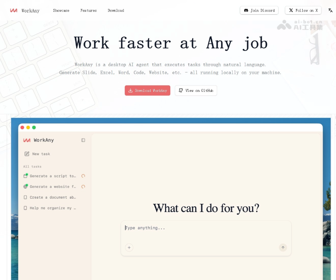The width and height of the screenshot is (336, 280).
Task: Toggle the sidebar collapse icon
Action: (83, 140)
